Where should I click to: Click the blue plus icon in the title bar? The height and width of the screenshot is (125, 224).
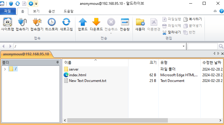31,4
